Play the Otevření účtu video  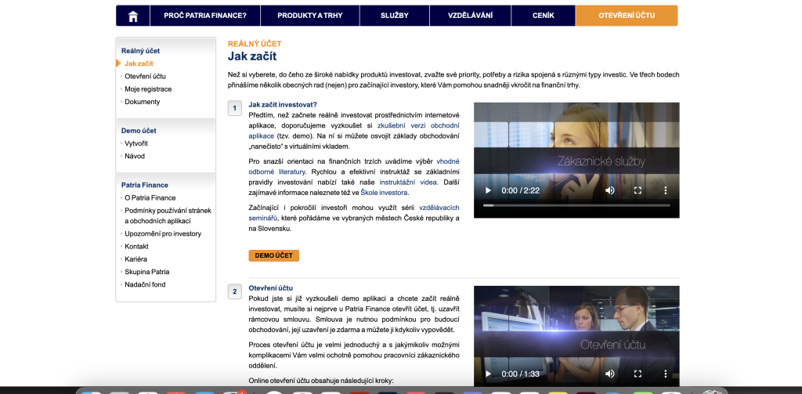pos(489,374)
